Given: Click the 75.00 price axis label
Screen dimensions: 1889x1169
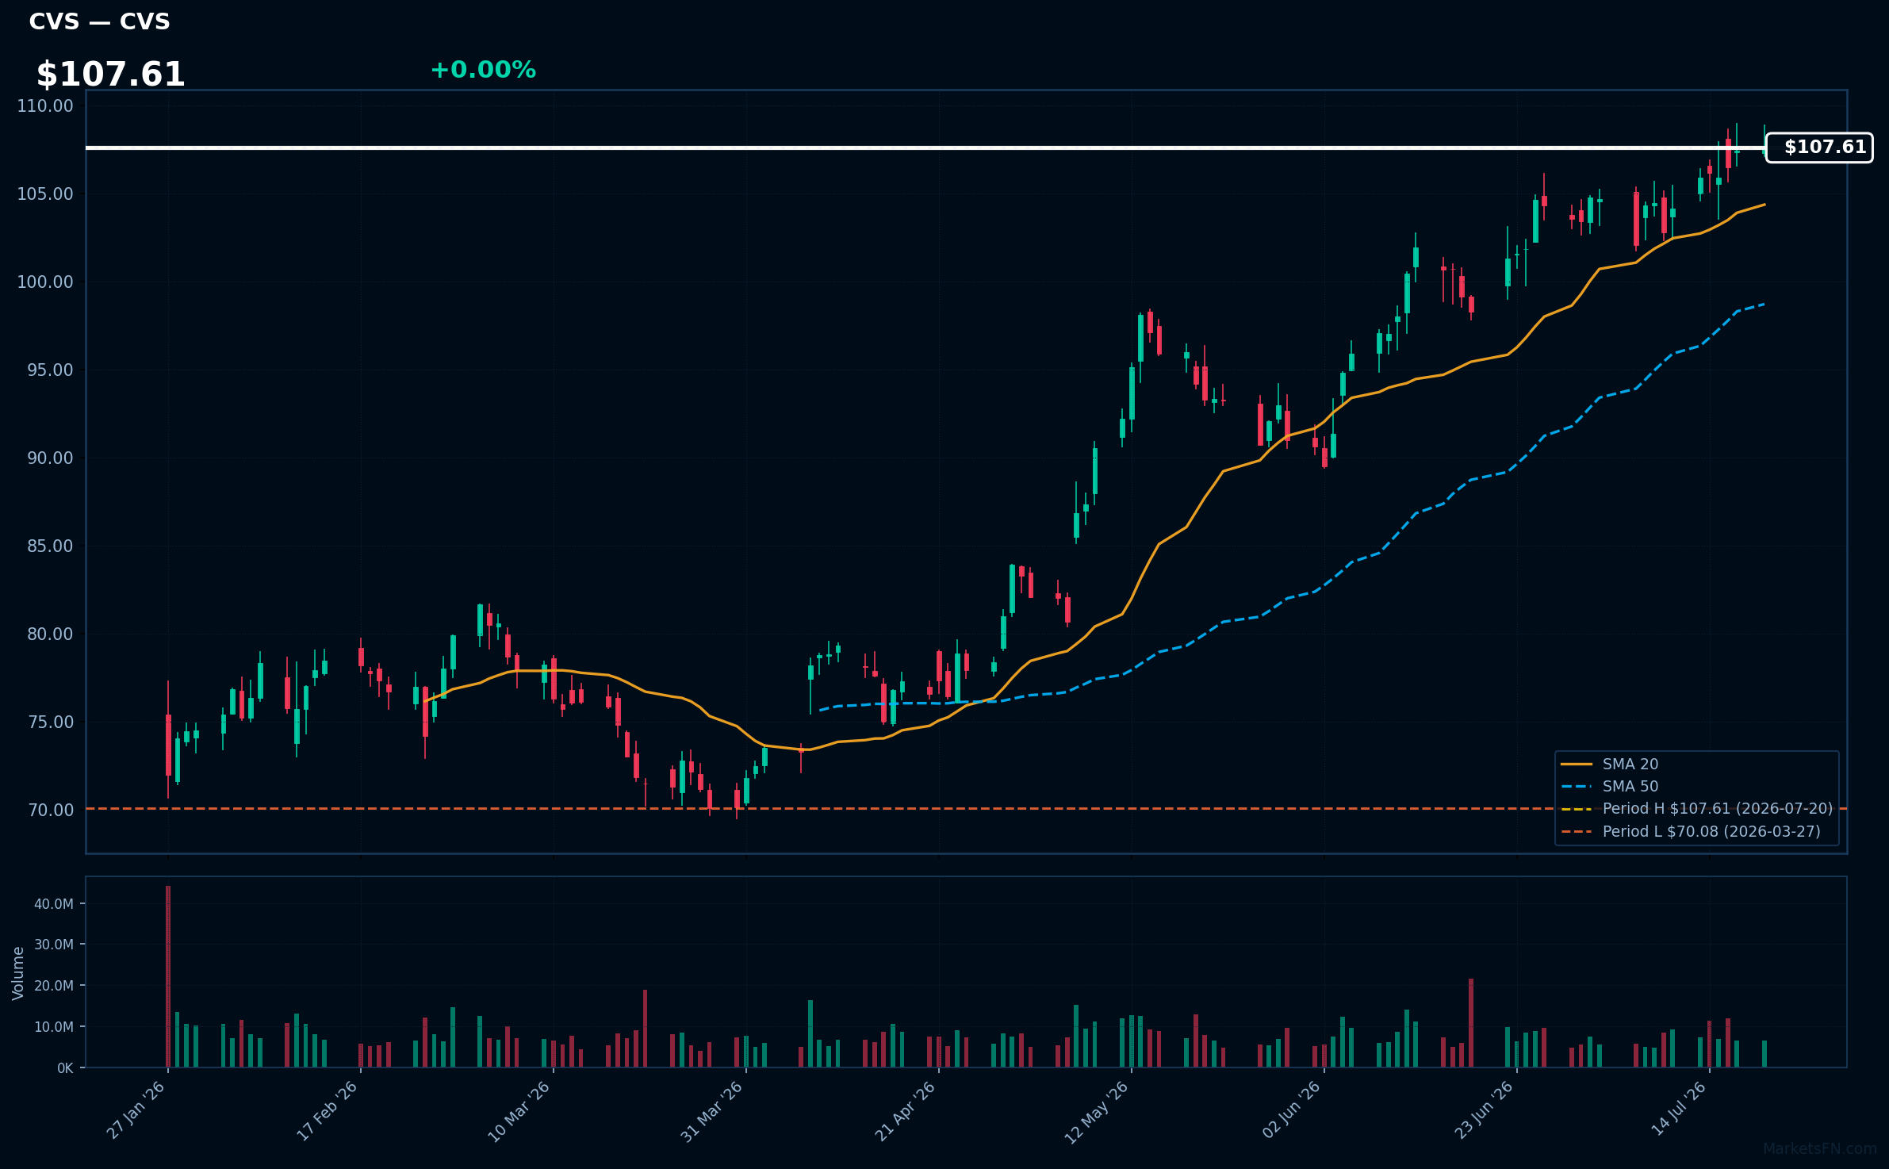Looking at the screenshot, I should click(x=50, y=722).
